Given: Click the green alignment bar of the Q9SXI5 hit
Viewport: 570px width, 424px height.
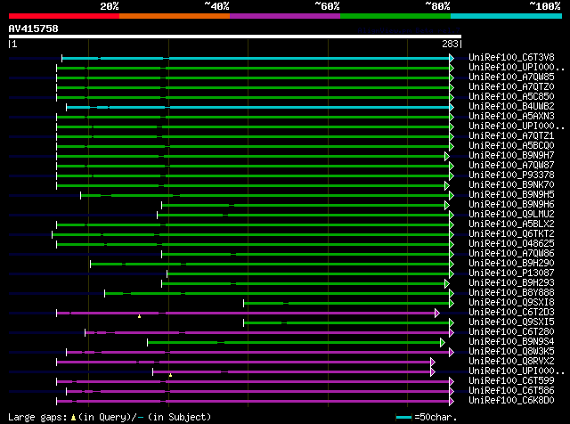Looking at the screenshot, I should pos(346,323).
